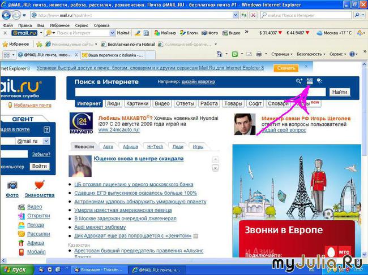Open the @mail.ru domain dropdown in login form
The image size is (368, 275).
[46, 141]
